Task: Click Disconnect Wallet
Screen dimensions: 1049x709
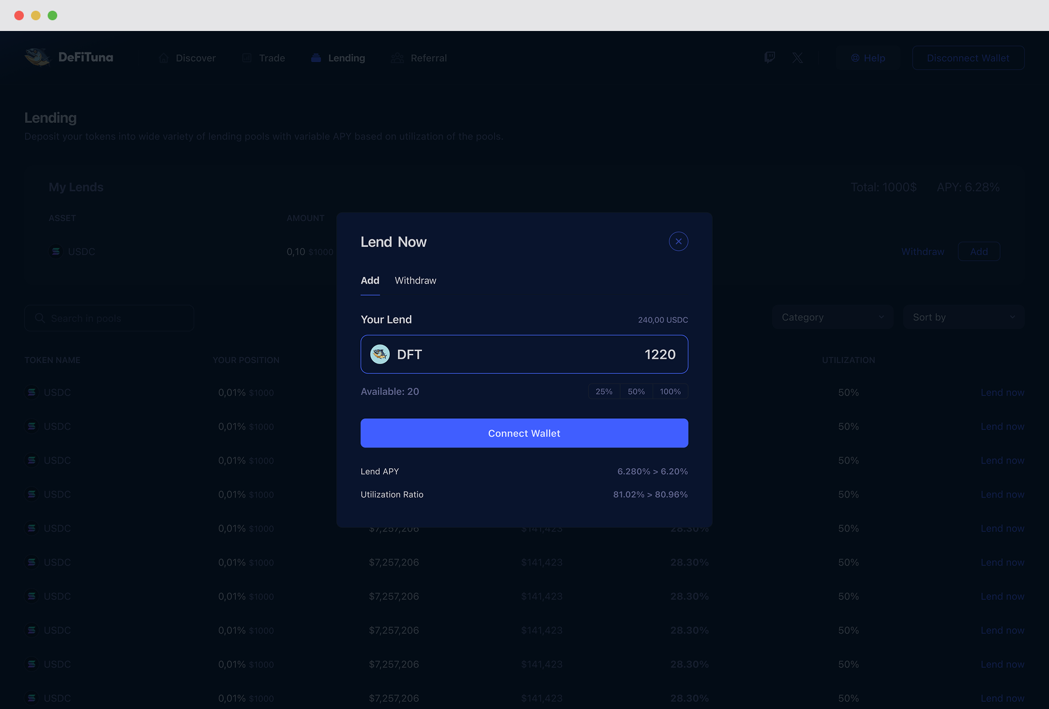Action: (x=968, y=58)
